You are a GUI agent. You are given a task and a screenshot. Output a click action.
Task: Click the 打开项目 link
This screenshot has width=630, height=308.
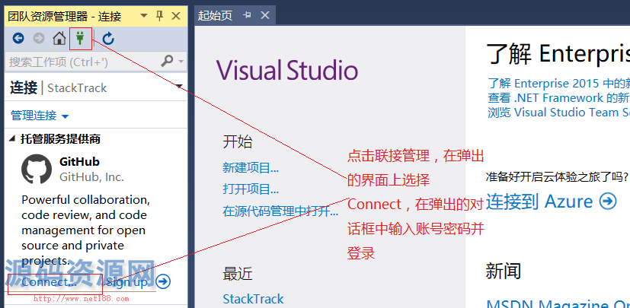click(251, 189)
